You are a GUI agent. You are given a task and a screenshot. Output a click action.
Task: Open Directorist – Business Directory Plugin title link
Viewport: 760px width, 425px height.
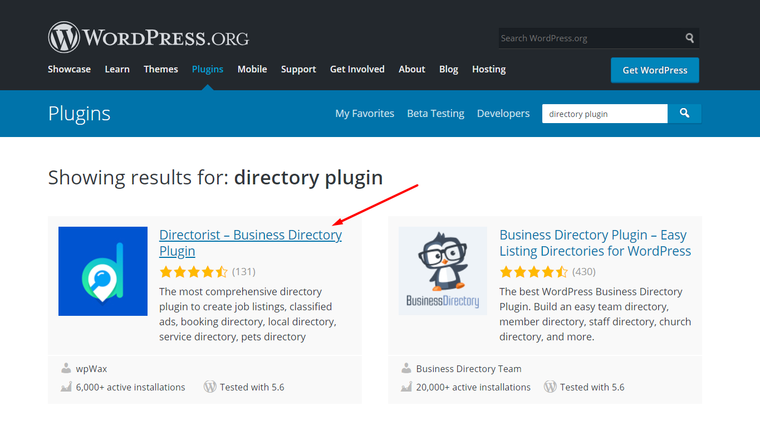click(x=251, y=243)
